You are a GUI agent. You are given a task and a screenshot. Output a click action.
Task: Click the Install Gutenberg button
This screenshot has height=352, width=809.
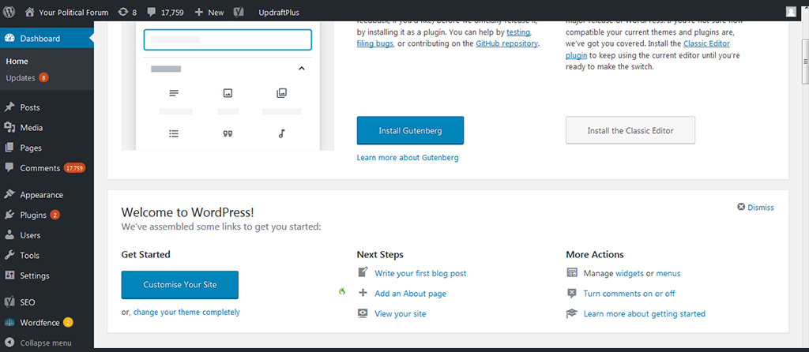click(410, 130)
